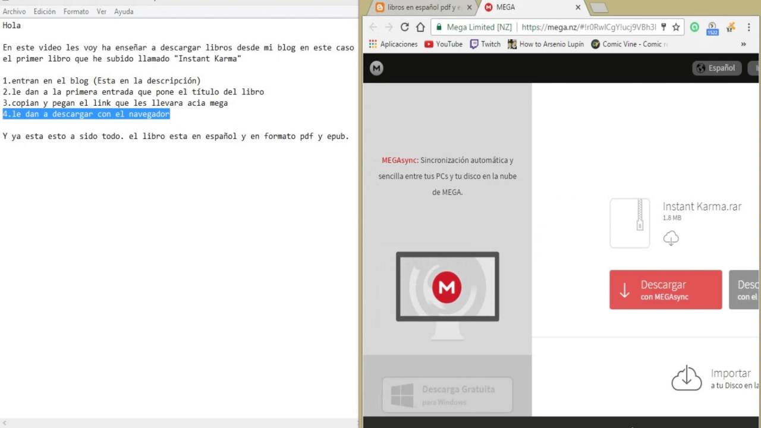
Task: Open the Archivo menu in Notepad
Action: coord(14,11)
